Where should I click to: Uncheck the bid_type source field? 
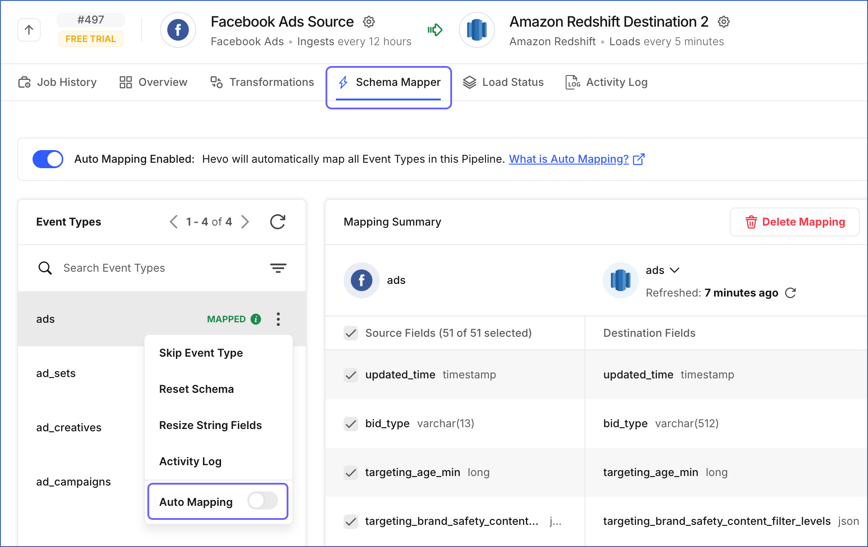click(351, 424)
